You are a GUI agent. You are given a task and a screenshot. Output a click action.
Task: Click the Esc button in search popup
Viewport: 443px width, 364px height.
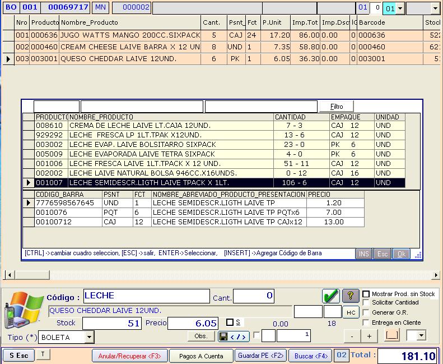pos(383,254)
